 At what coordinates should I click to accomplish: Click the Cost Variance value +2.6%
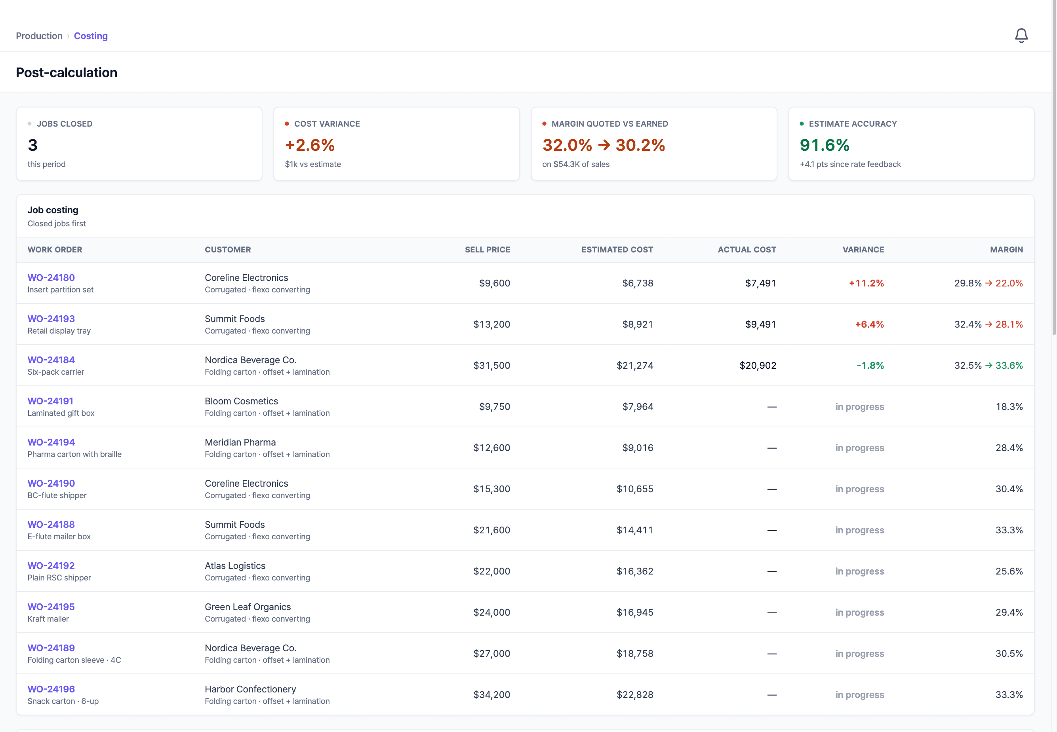[x=310, y=145]
